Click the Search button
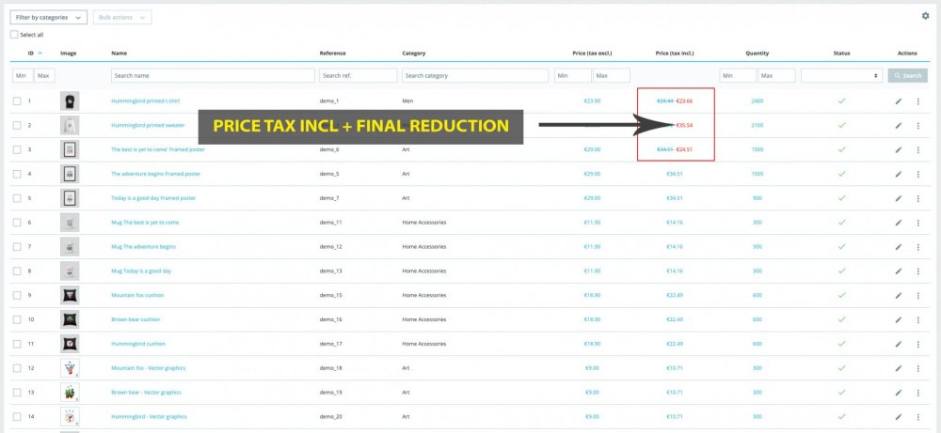 pyautogui.click(x=907, y=75)
